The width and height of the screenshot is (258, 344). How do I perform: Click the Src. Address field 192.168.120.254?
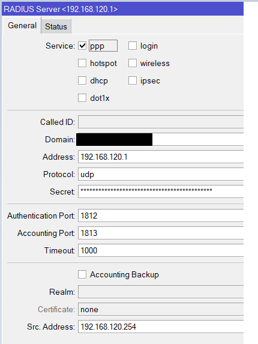coord(161,327)
